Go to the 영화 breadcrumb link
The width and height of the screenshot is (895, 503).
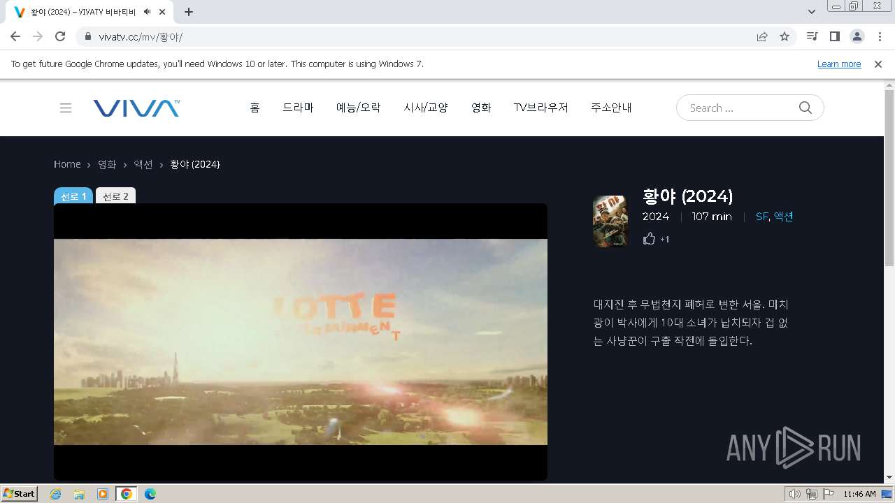pyautogui.click(x=107, y=164)
